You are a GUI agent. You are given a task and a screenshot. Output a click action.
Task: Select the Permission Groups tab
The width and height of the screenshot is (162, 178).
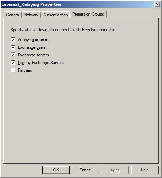88,14
